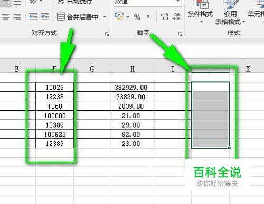
Task: Click the center-align text icon
Action: click(x=6, y=17)
